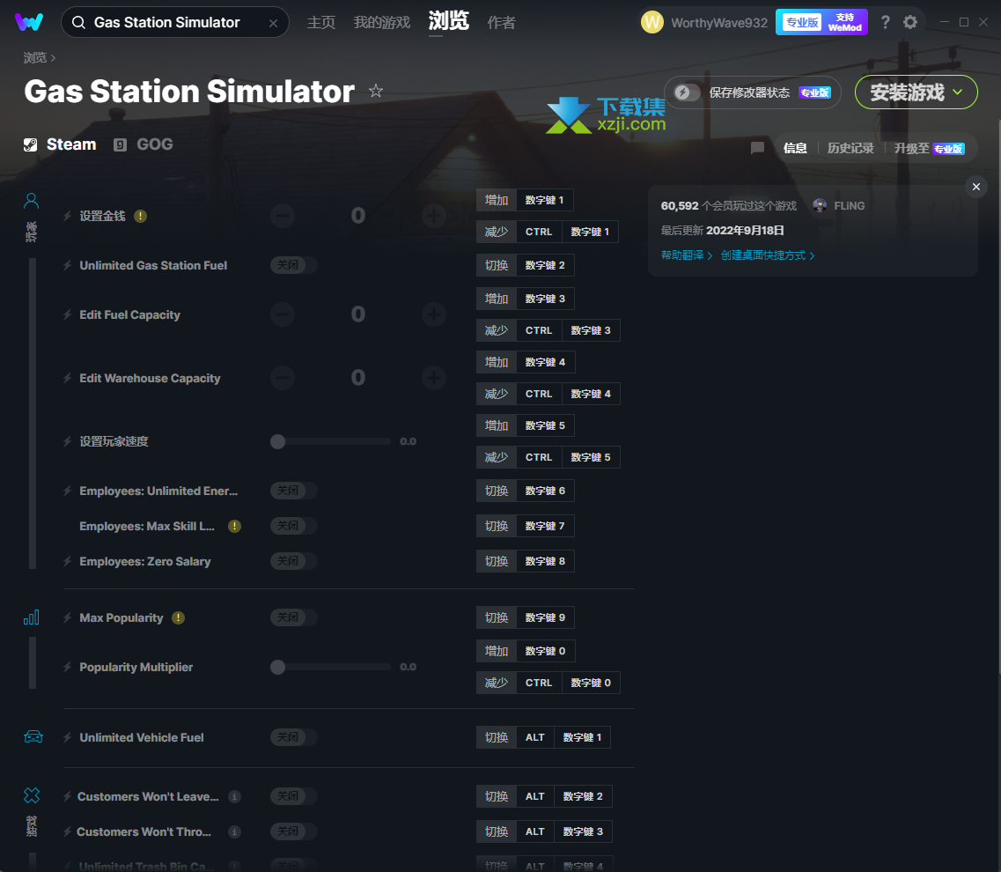Click the 升级至专业版 link
The height and width of the screenshot is (872, 1001).
(929, 148)
